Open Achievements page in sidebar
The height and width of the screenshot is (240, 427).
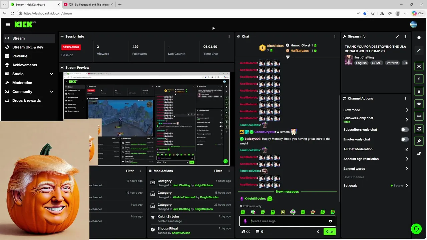pos(29,65)
